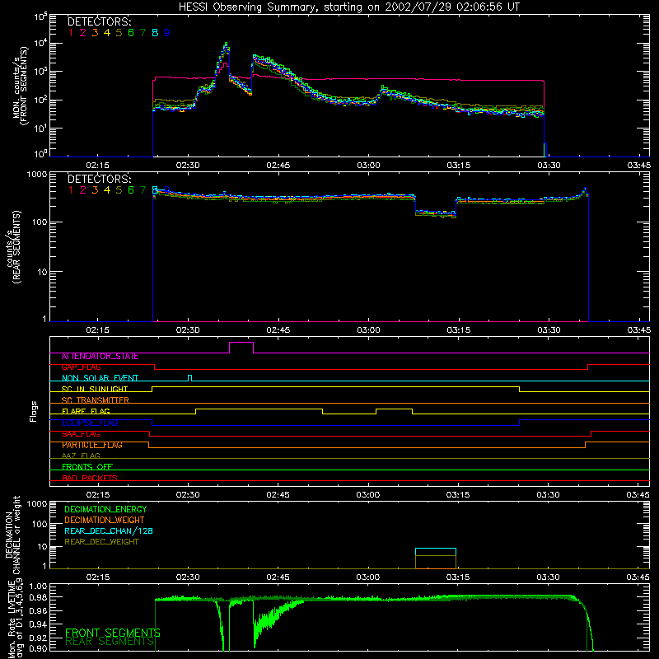
Task: Click the FLARE_FLAG label
Action: (x=86, y=411)
